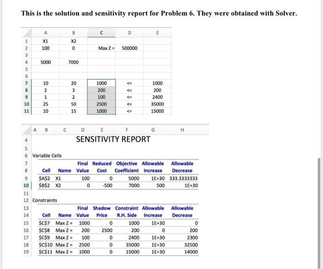Image resolution: width=323 pixels, height=269 pixels.
Task: Click the right-hand side value 2400 in row 9
Action: click(x=157, y=97)
